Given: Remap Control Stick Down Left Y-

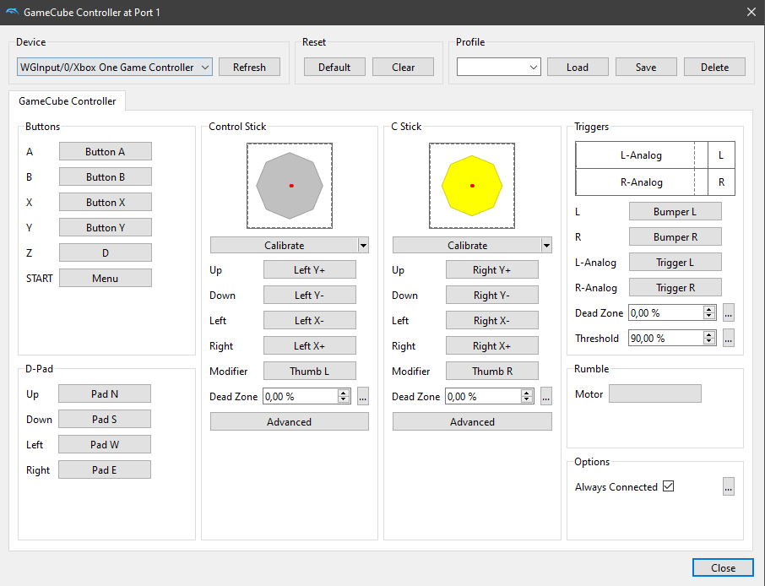Looking at the screenshot, I should (310, 296).
